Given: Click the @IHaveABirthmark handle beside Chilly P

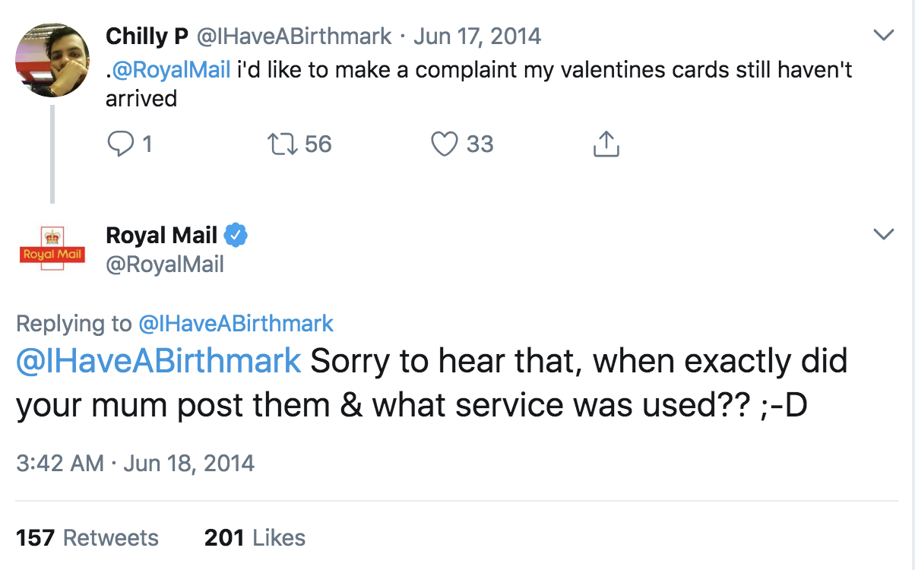Looking at the screenshot, I should pyautogui.click(x=295, y=36).
